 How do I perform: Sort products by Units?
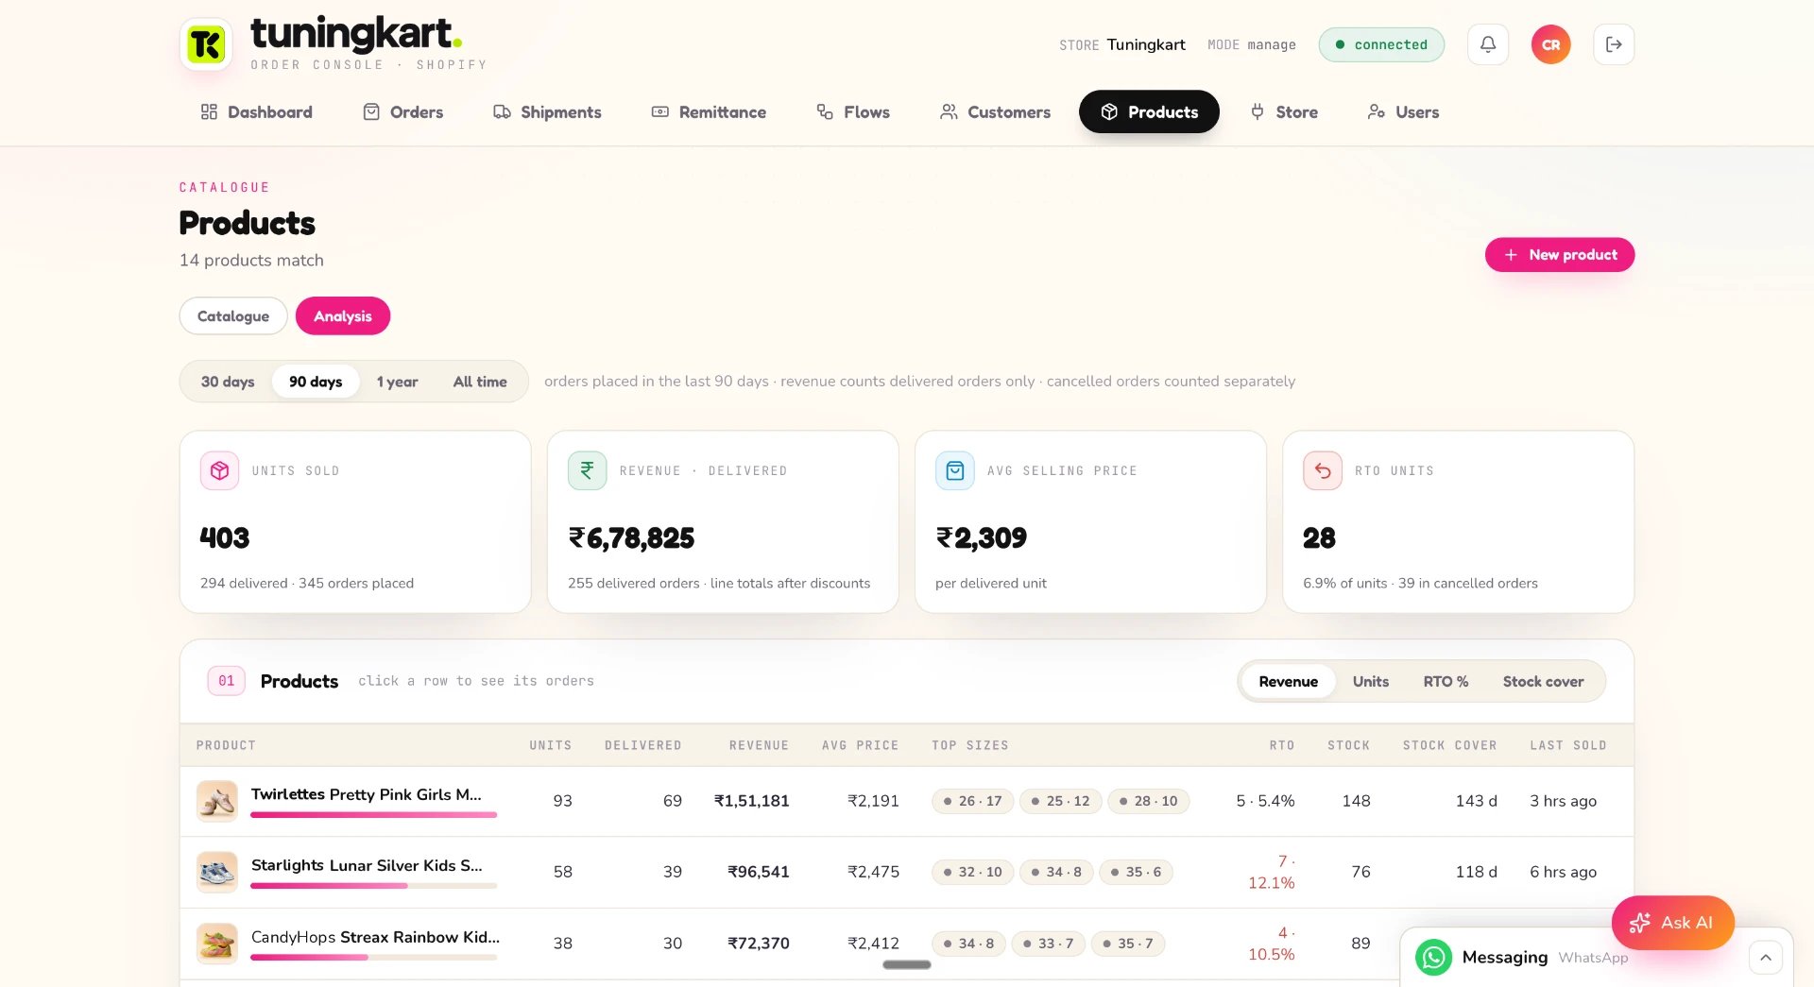[1370, 681]
